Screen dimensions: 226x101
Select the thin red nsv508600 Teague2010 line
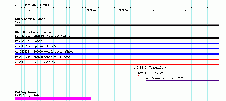click(176, 70)
